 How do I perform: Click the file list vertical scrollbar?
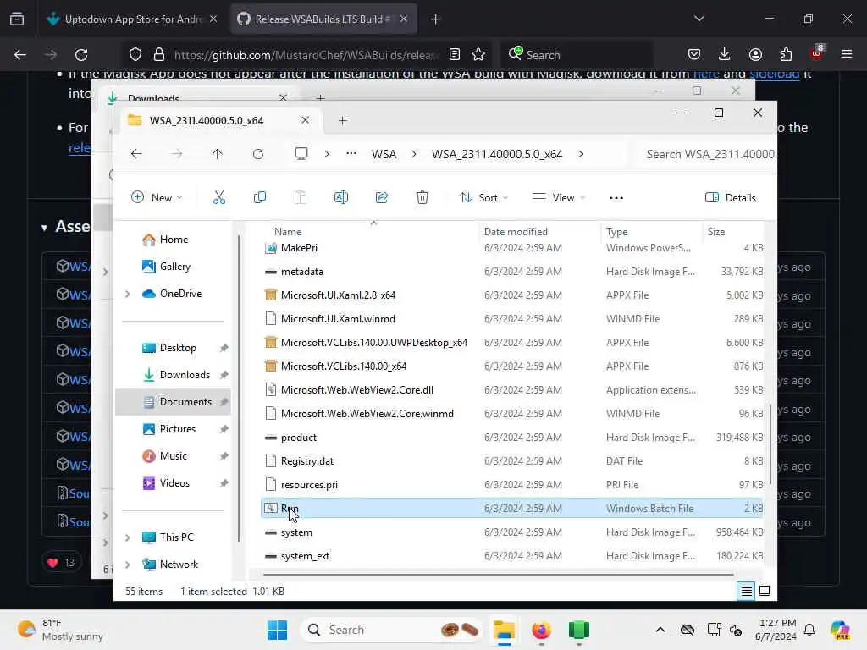point(770,445)
